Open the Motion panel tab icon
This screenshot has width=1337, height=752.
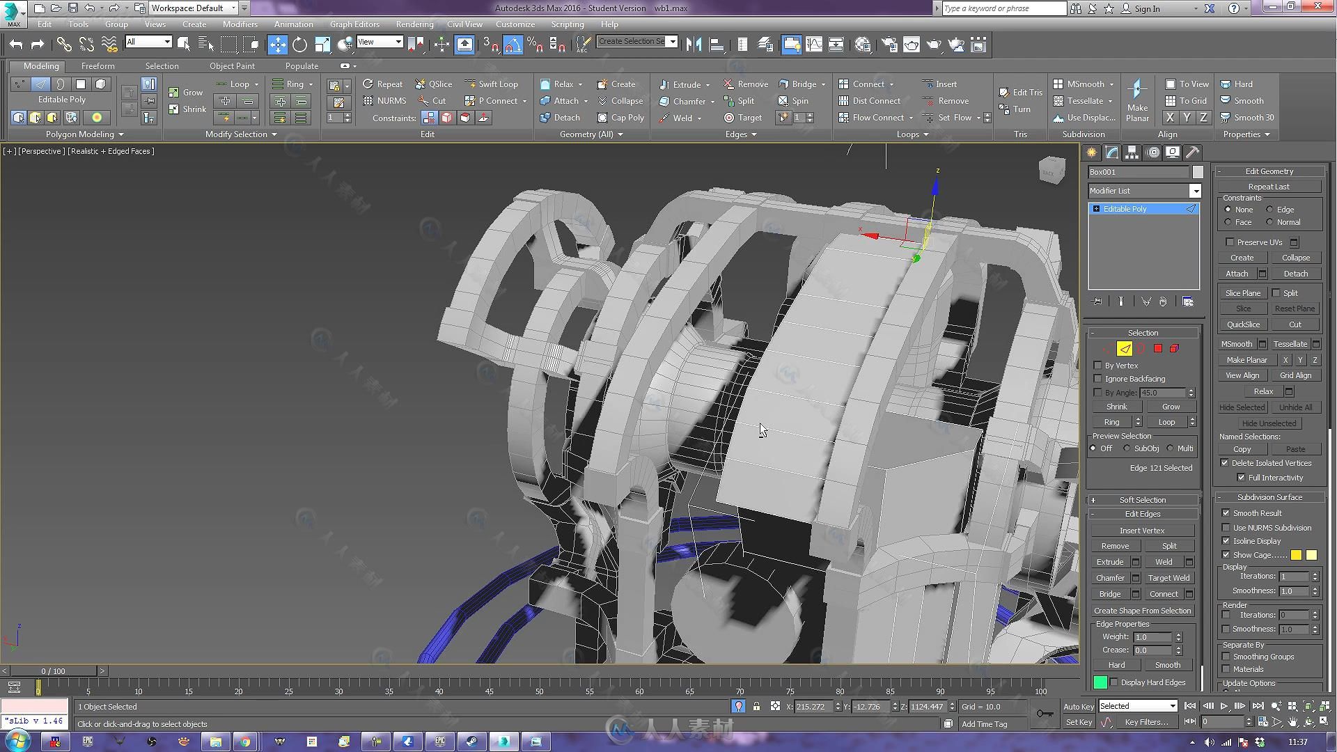[1153, 152]
